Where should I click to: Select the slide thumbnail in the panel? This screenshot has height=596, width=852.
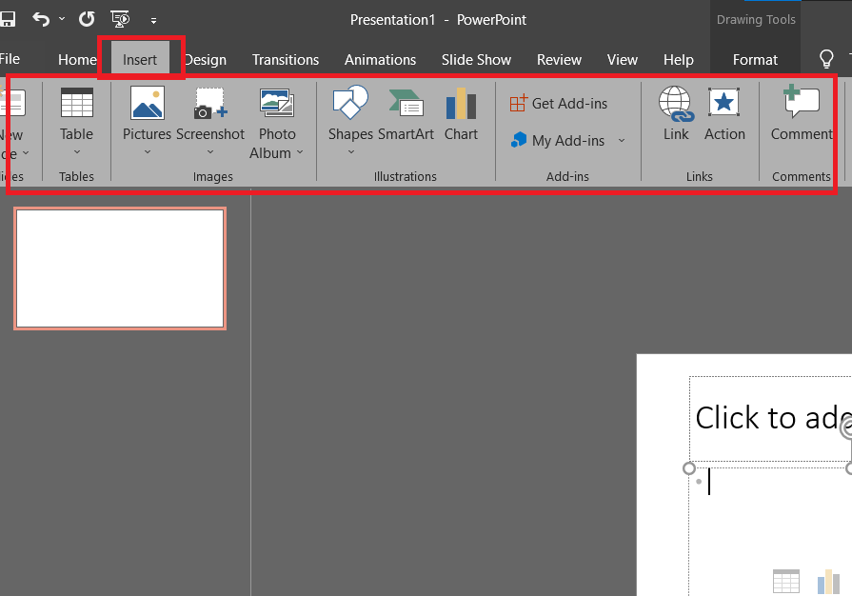120,268
